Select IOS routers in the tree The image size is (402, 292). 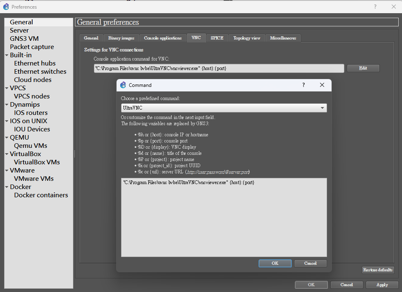(x=31, y=112)
